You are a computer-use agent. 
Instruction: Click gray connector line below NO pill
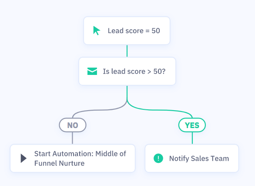click(72, 138)
